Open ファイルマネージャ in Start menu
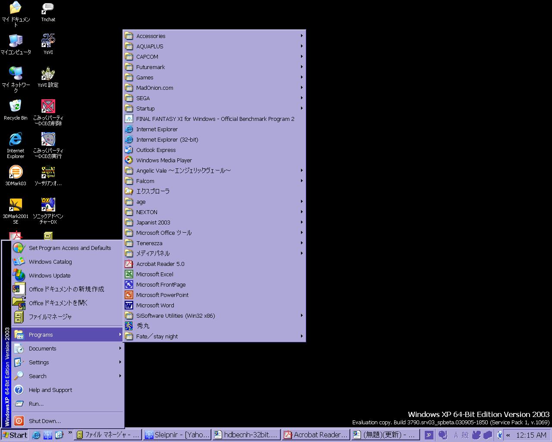 68,317
